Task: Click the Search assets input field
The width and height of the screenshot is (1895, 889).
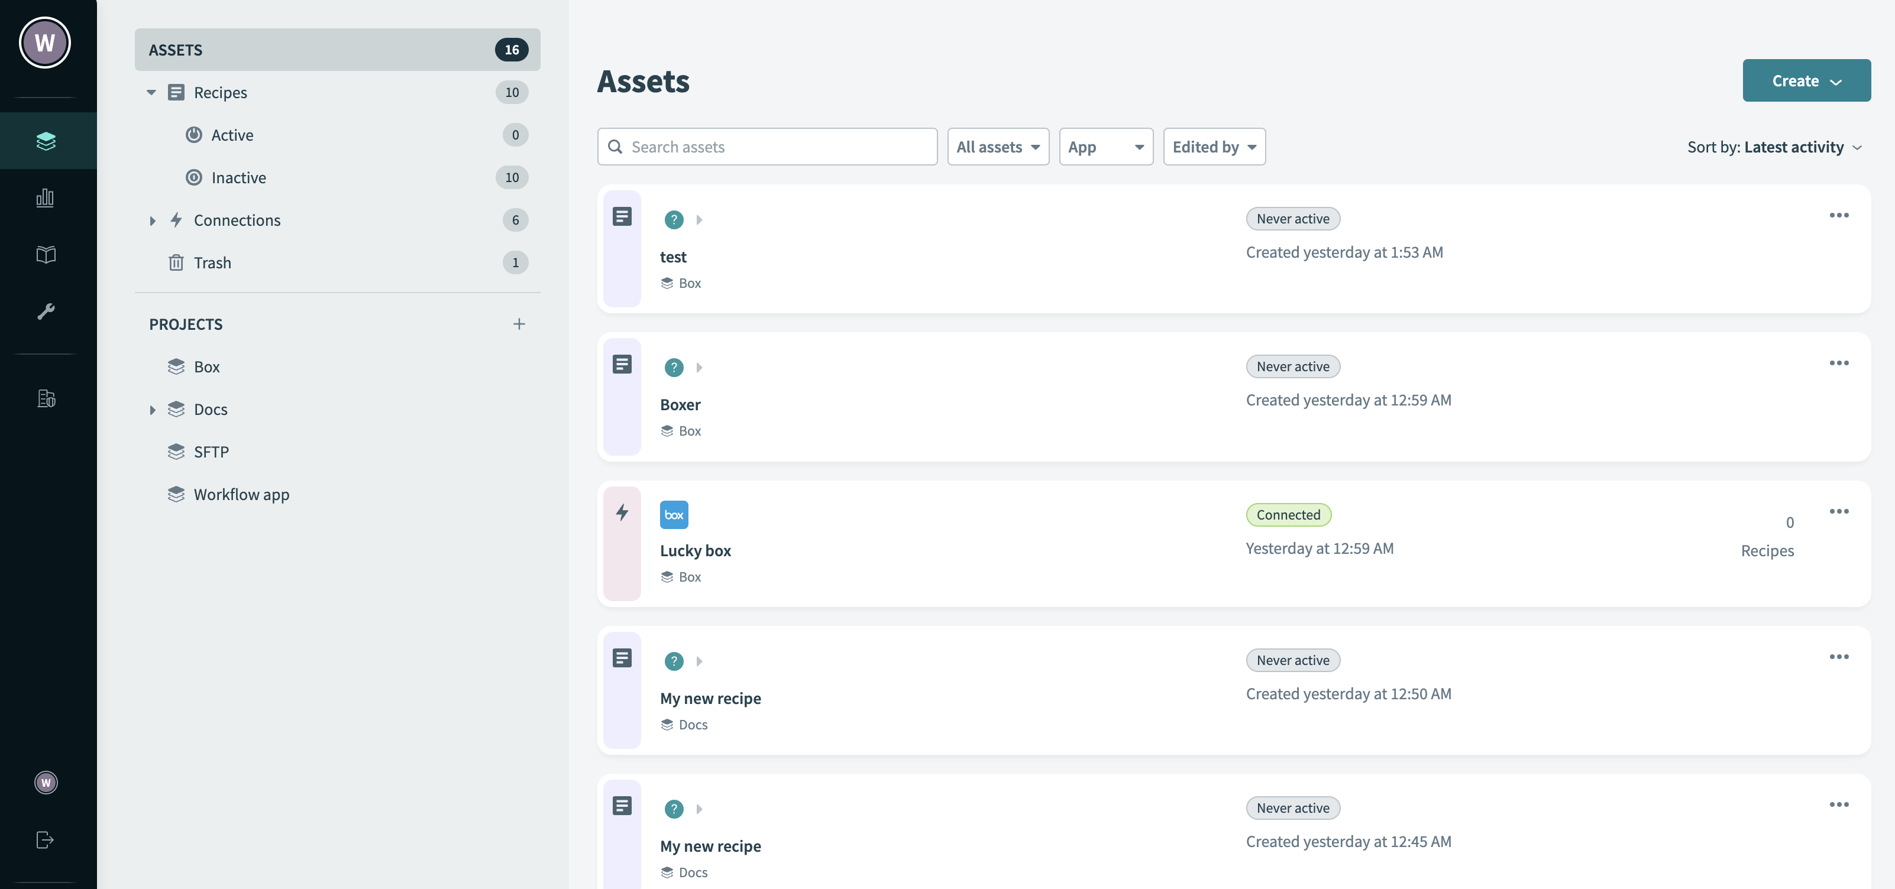Action: click(767, 147)
